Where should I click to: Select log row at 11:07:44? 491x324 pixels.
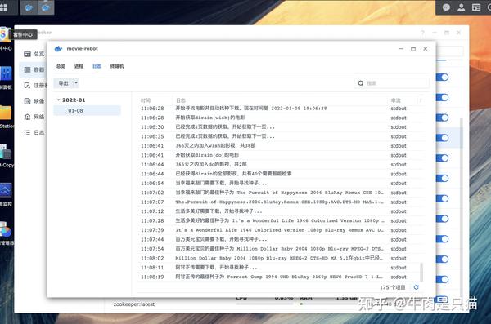point(281,239)
